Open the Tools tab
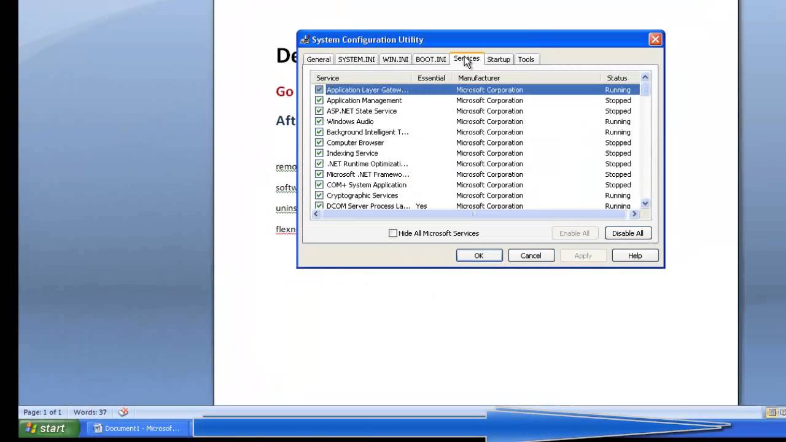 point(526,60)
